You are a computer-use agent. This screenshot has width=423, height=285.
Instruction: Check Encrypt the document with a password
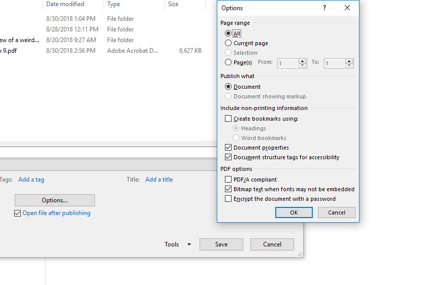point(228,199)
